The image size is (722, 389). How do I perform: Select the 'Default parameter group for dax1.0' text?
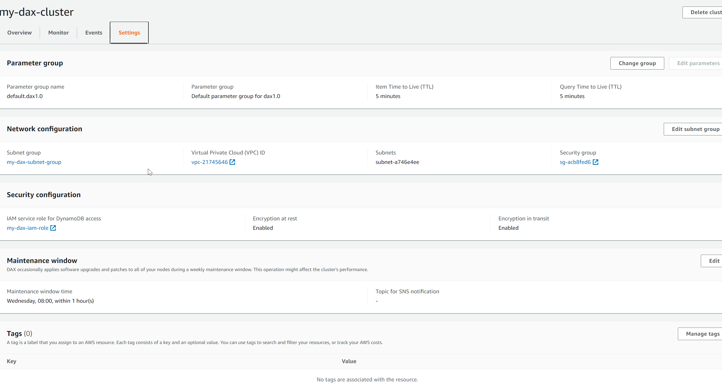(236, 96)
